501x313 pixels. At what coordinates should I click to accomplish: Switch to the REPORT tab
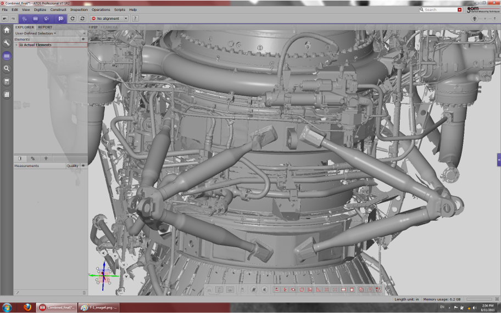coord(44,27)
